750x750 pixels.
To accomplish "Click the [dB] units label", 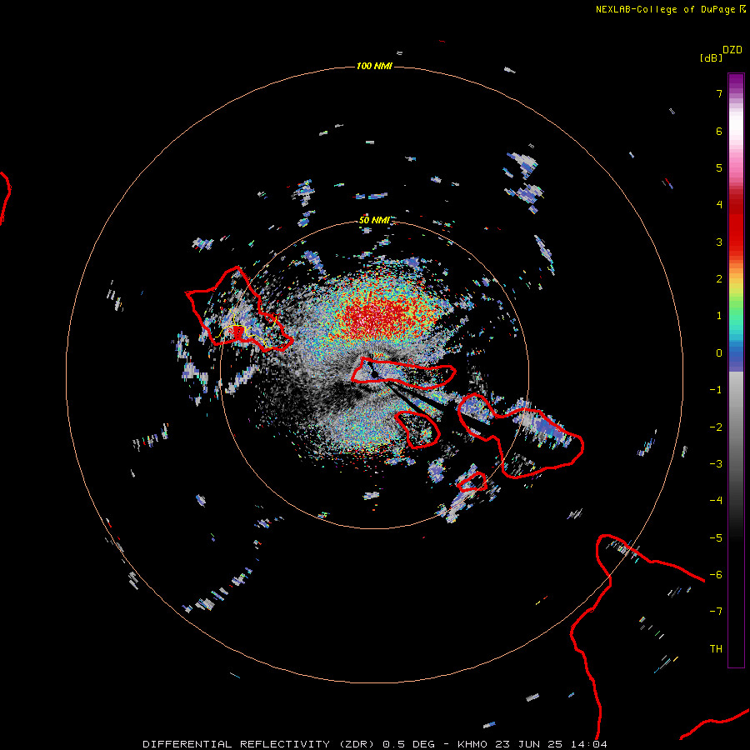I will point(712,57).
